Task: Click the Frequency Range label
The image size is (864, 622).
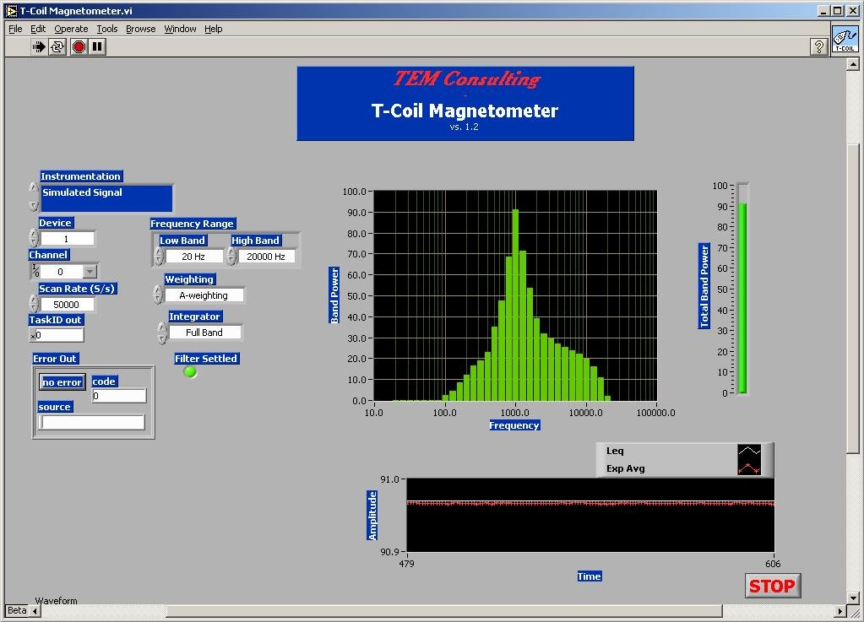Action: (193, 224)
